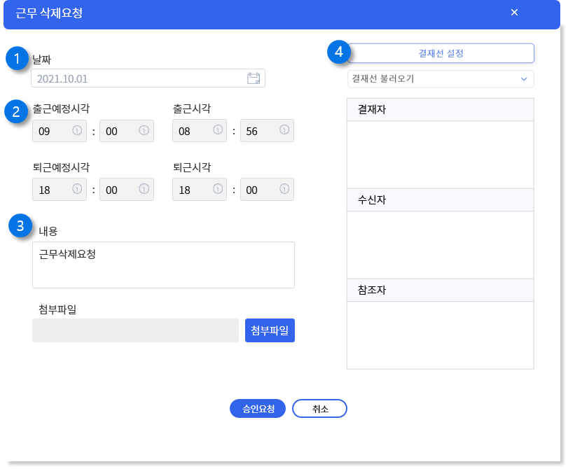The image size is (568, 469).
Task: Click the blue 첨부파일 upload button
Action: point(270,330)
